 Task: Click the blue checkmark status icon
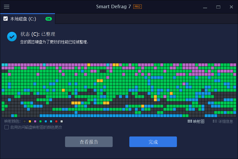[12, 37]
